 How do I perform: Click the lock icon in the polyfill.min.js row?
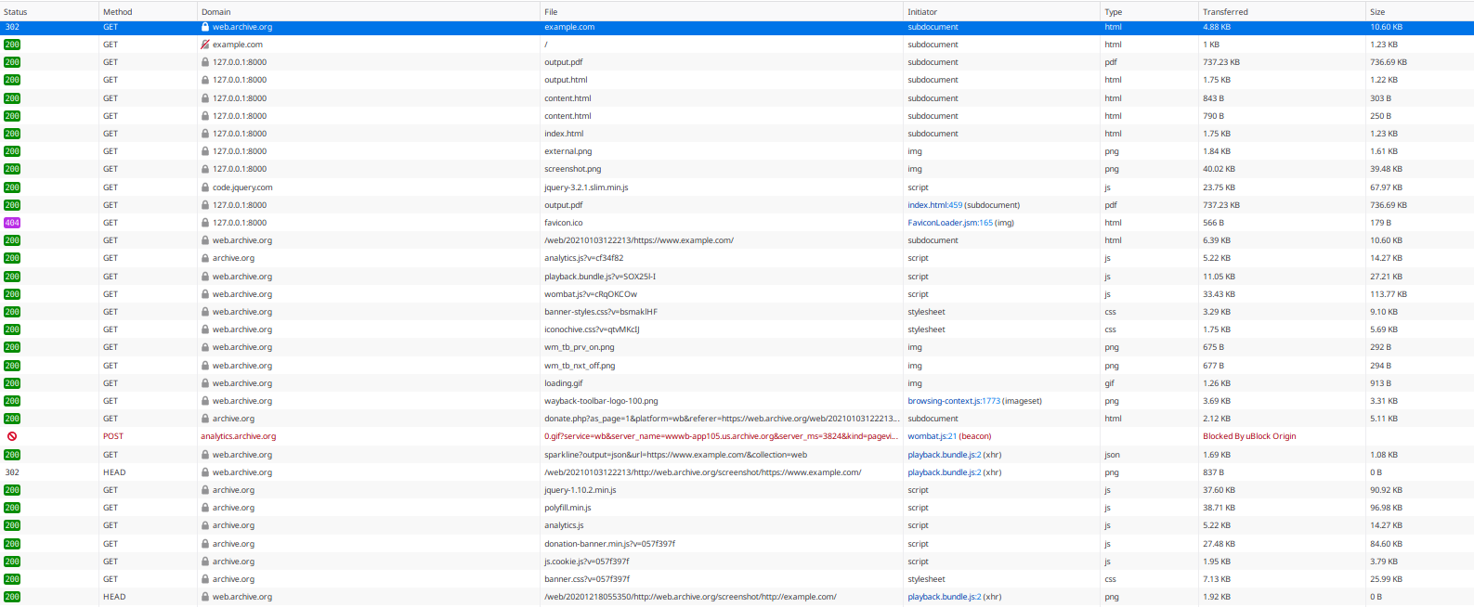pos(205,508)
